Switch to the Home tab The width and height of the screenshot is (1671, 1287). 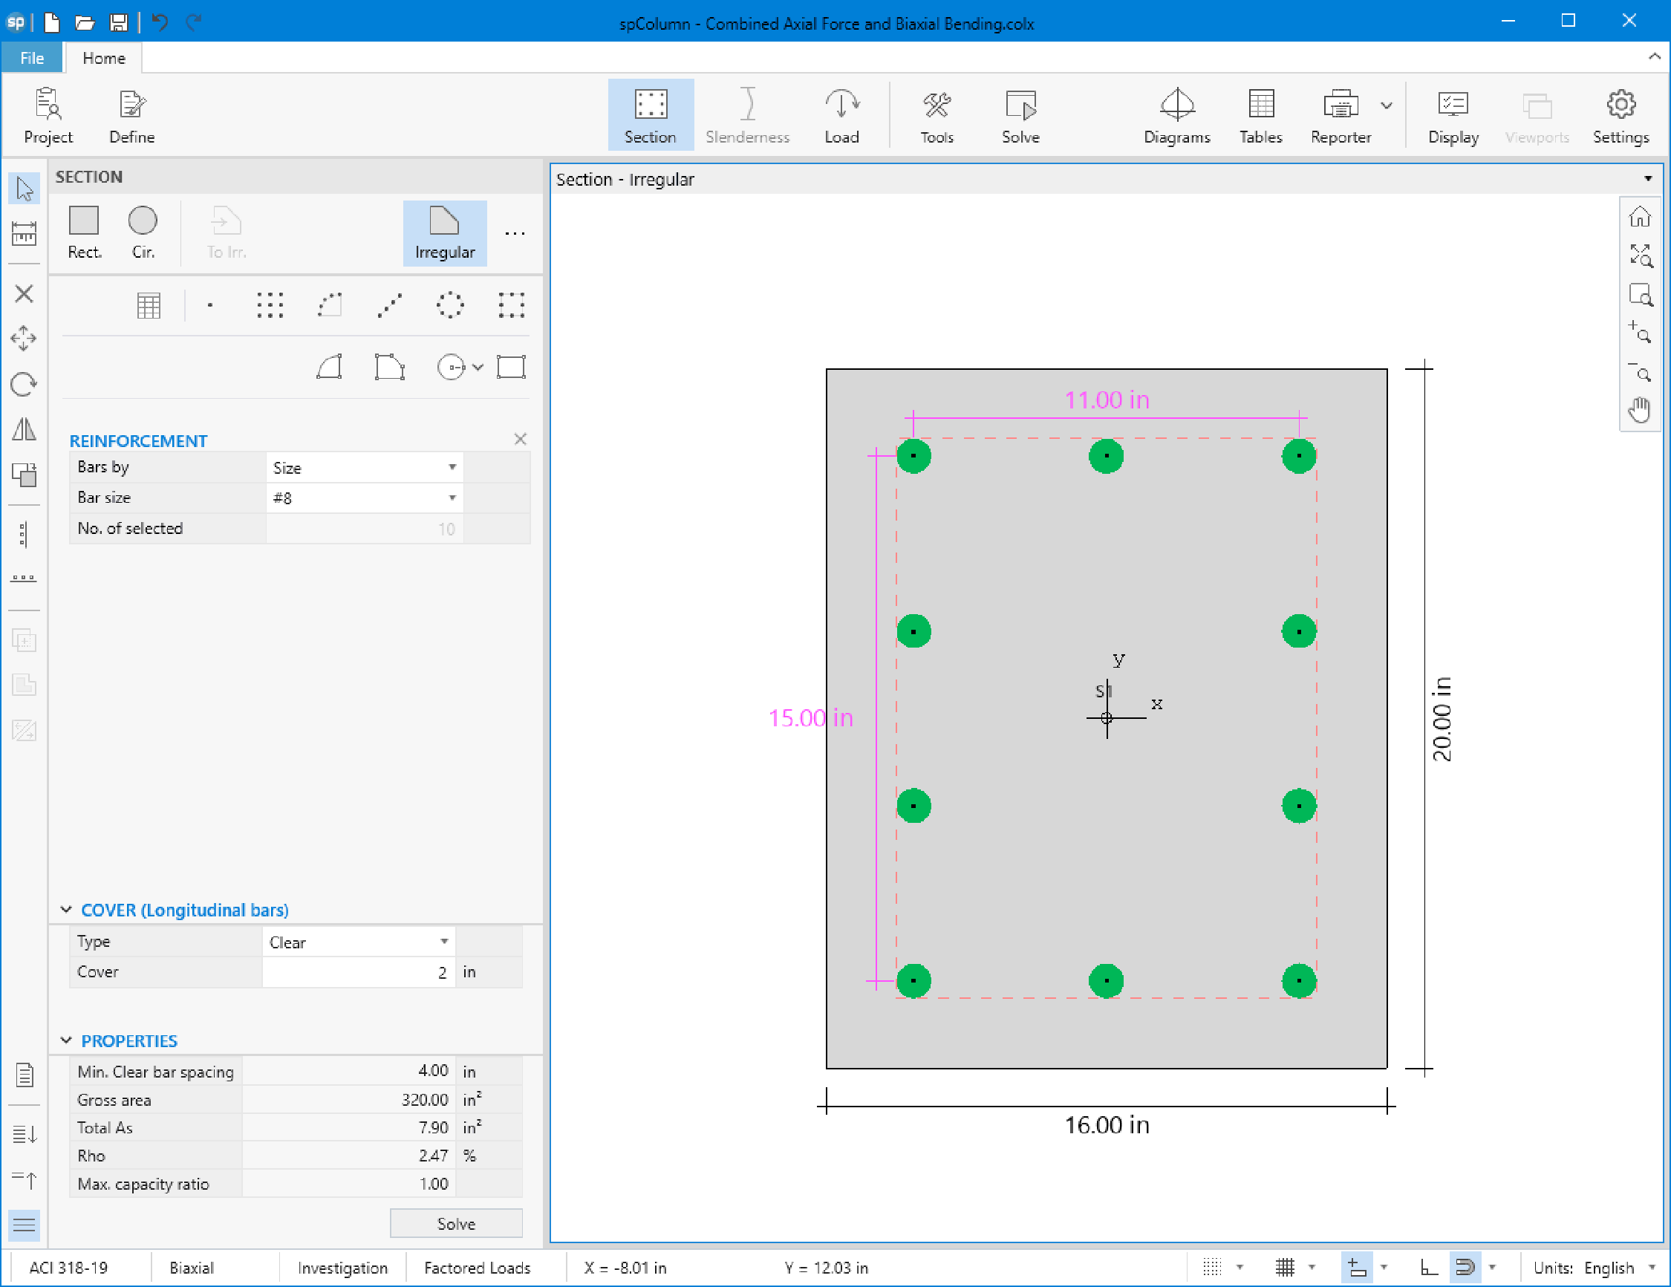(x=102, y=57)
